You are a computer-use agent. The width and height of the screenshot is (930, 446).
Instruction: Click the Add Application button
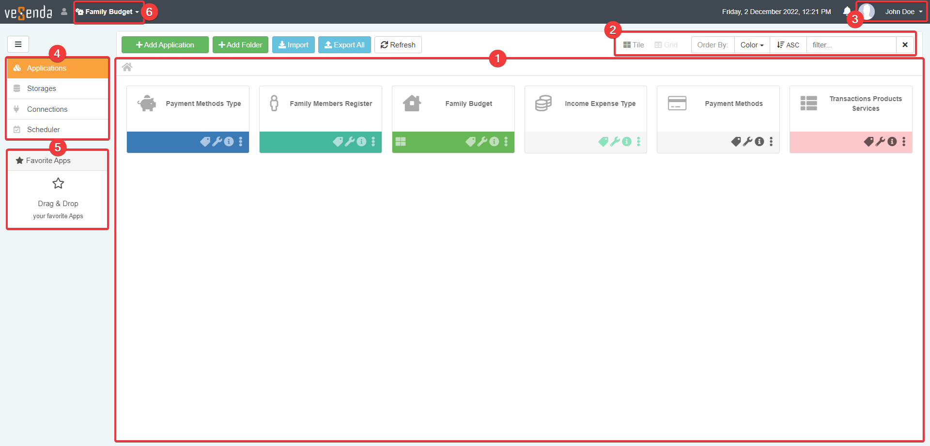click(x=165, y=45)
